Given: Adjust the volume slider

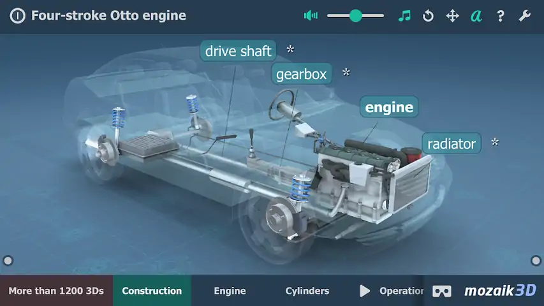Looking at the screenshot, I should click(355, 16).
